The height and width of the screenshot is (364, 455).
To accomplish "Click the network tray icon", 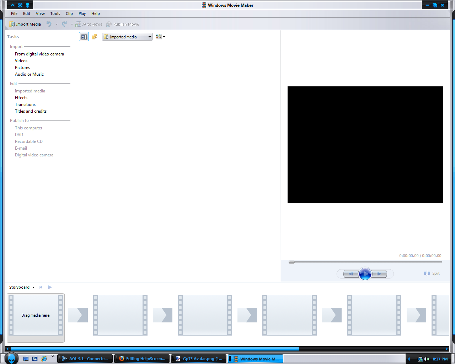I will coord(420,359).
